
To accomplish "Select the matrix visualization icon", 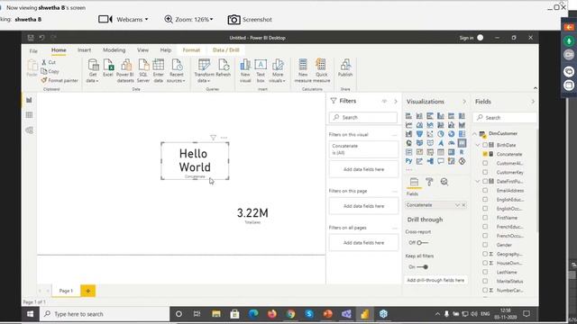I will pos(451,152).
